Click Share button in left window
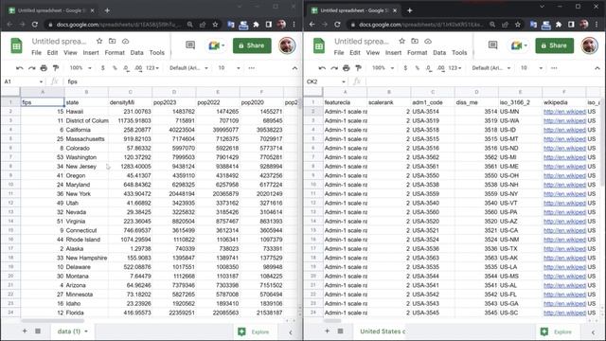 tap(252, 45)
